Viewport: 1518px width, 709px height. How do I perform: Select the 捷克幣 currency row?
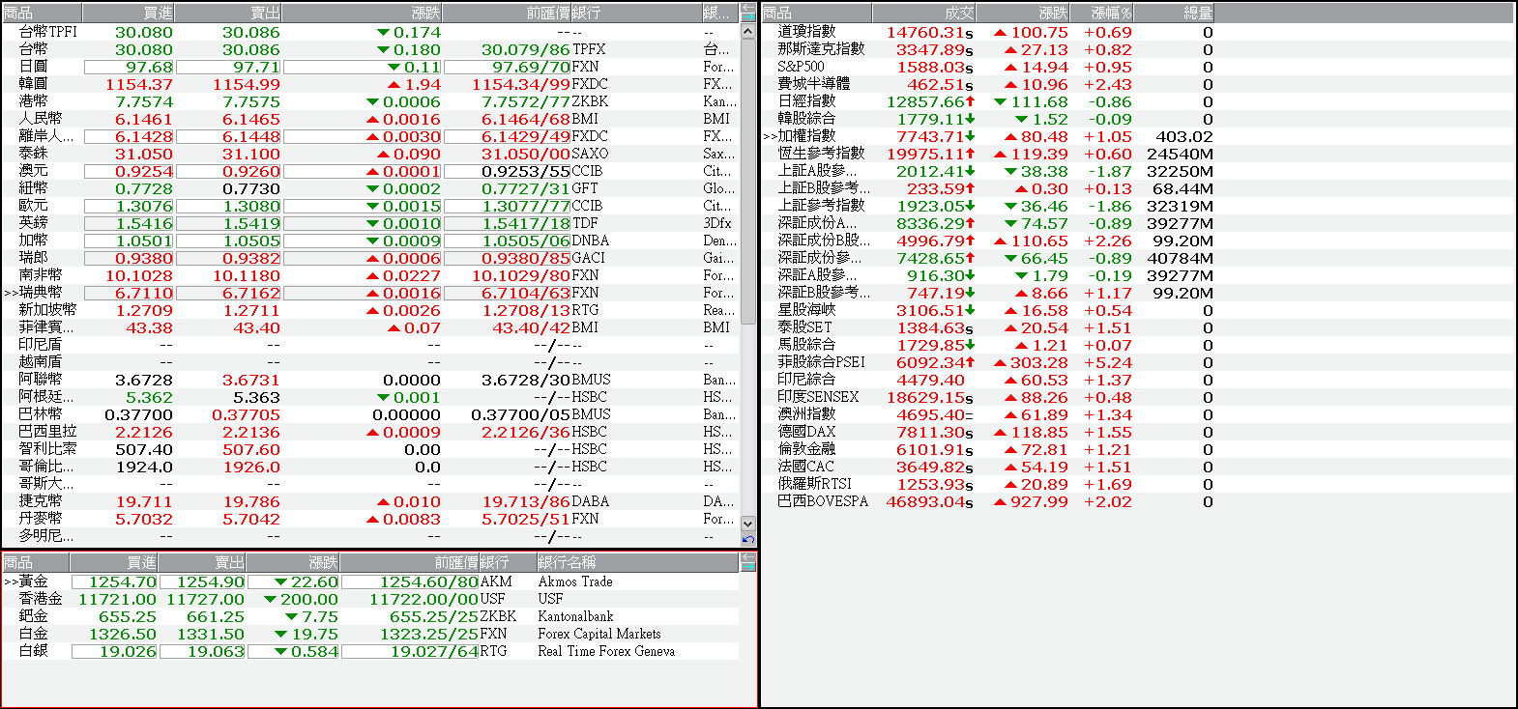[x=370, y=501]
